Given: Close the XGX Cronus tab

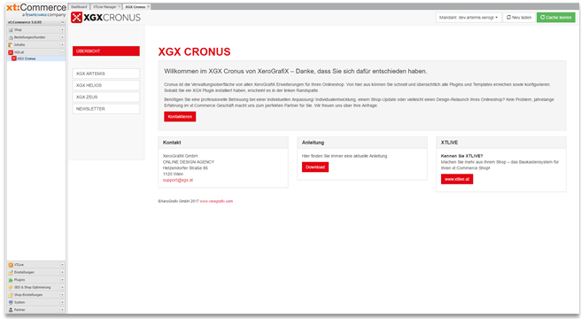Looking at the screenshot, I should click(x=148, y=7).
